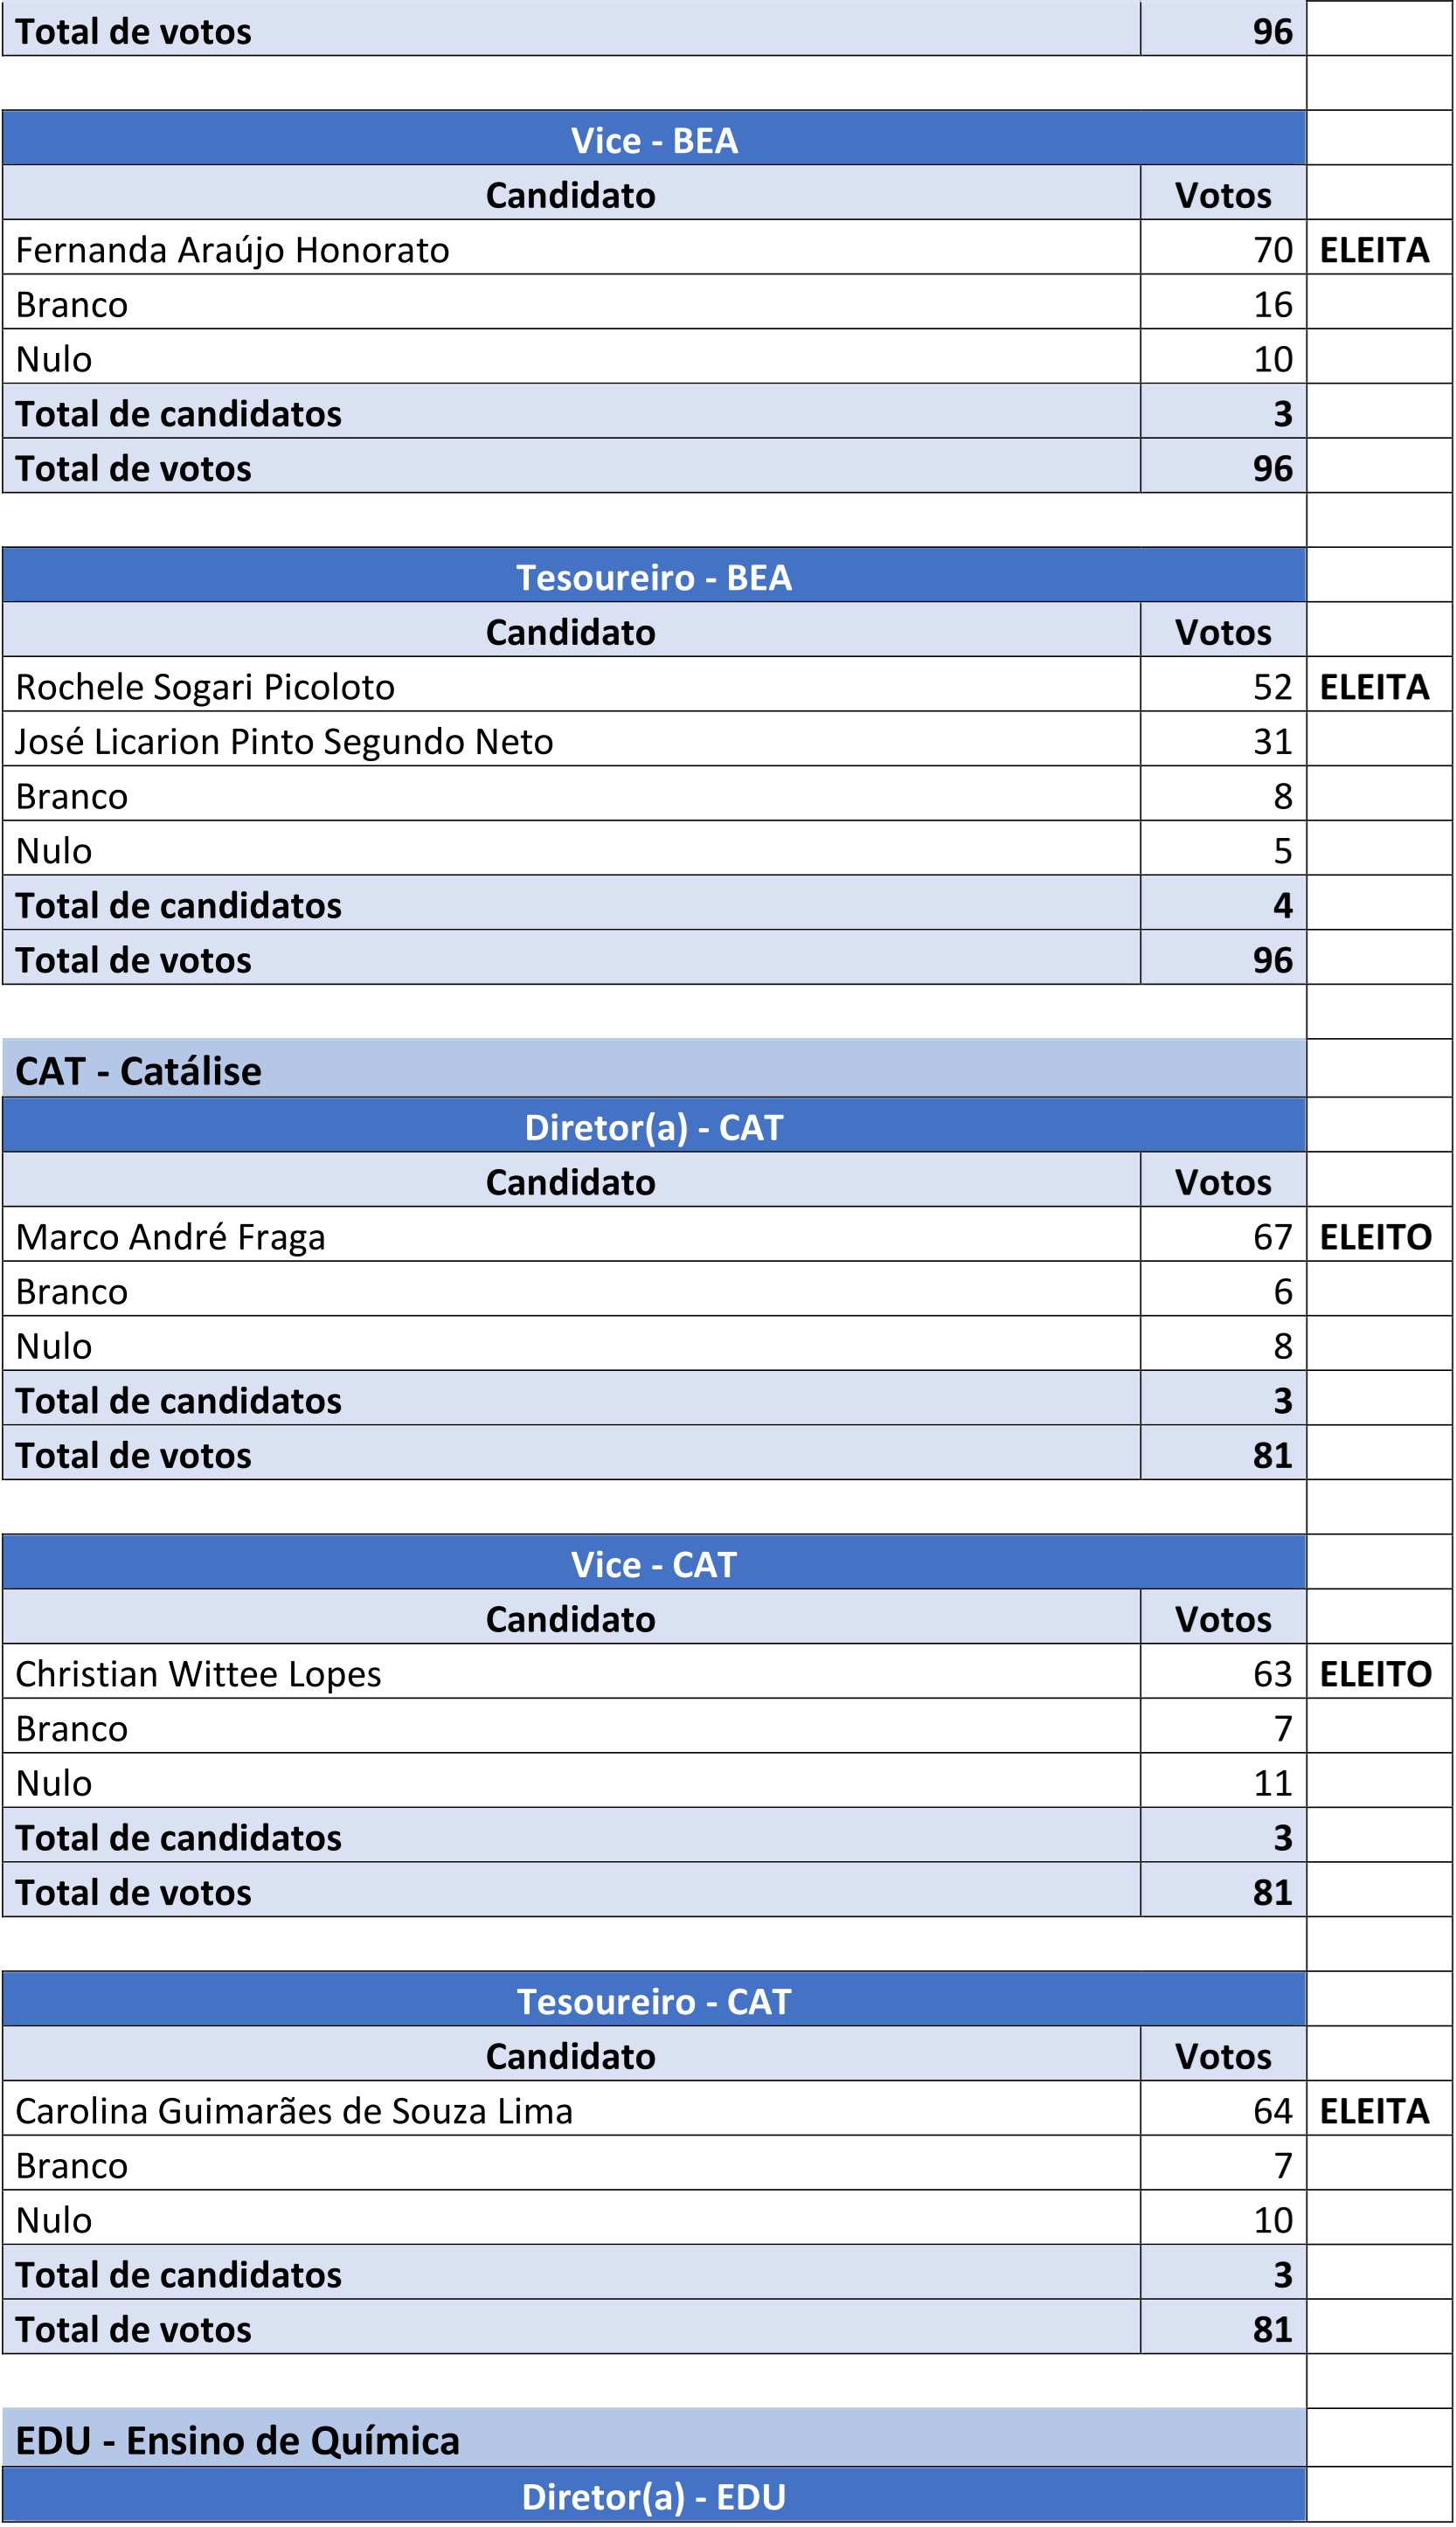This screenshot has width=1456, height=2527.
Task: Select the Fernanda Araújo Honorato candidate cell
Action: (x=232, y=250)
